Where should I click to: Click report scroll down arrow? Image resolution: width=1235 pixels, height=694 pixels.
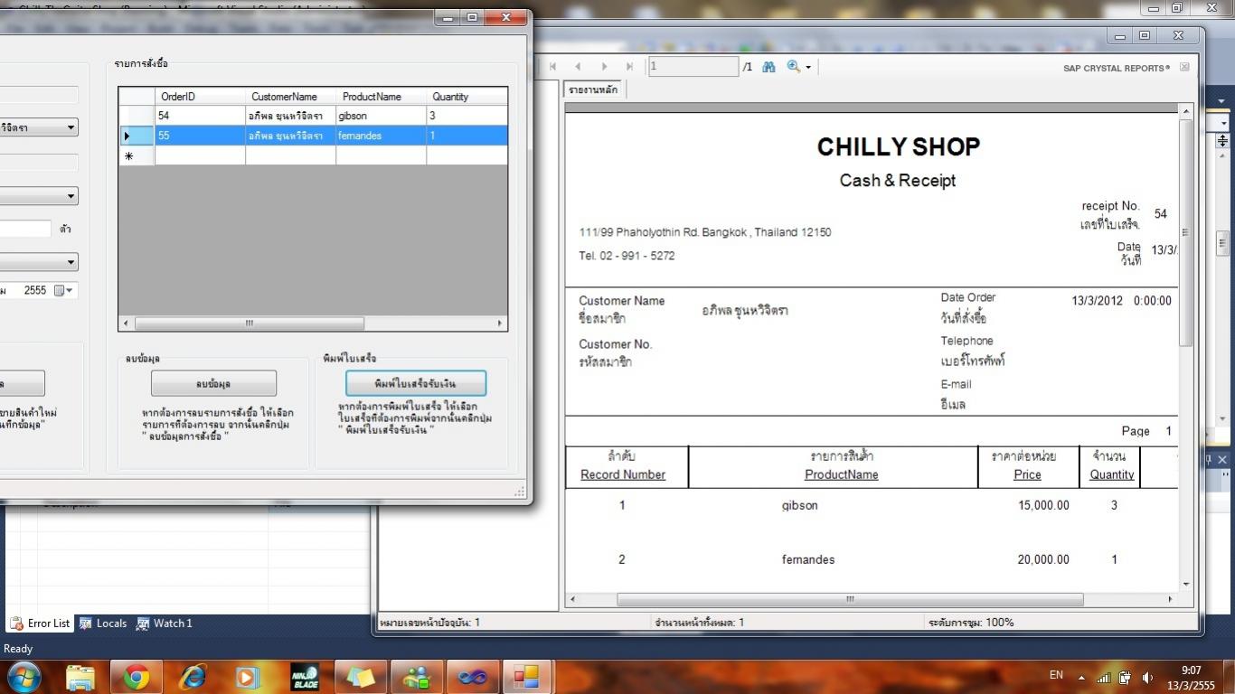pos(1185,585)
